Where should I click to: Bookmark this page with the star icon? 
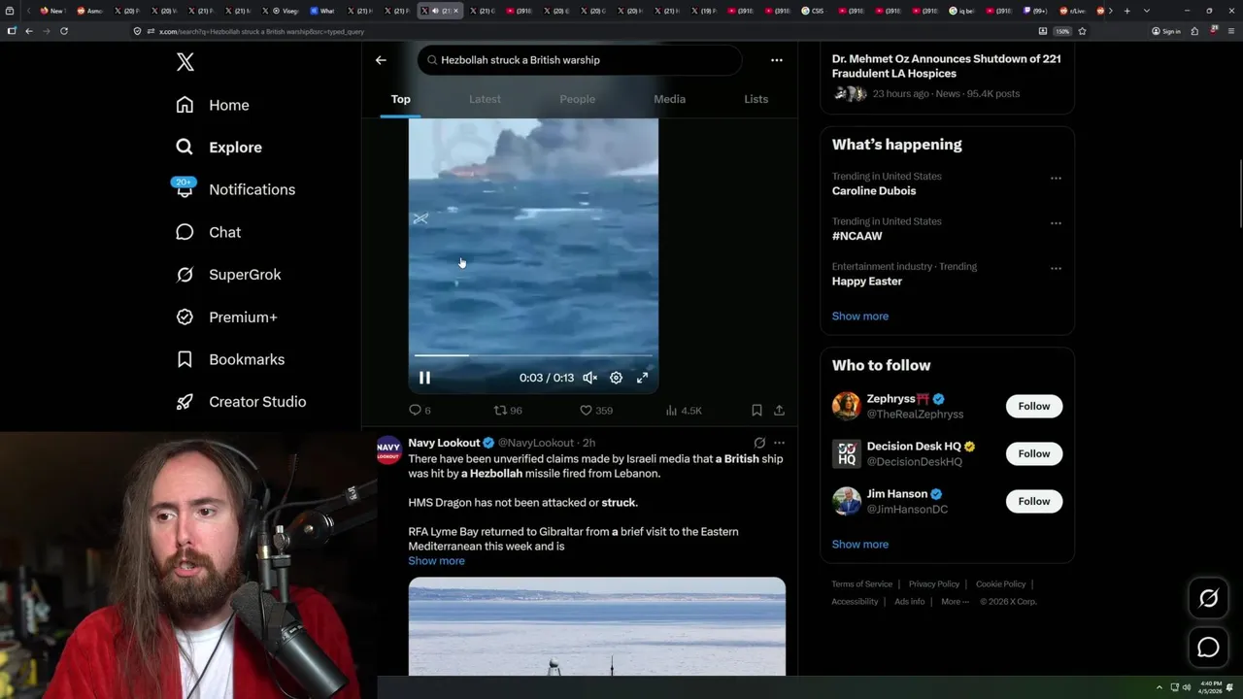click(x=1082, y=31)
